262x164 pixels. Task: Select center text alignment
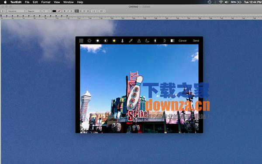80,11
